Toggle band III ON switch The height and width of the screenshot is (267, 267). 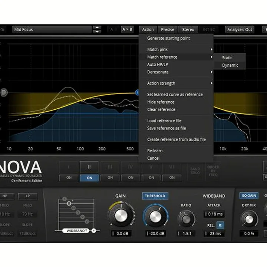pos(110,178)
